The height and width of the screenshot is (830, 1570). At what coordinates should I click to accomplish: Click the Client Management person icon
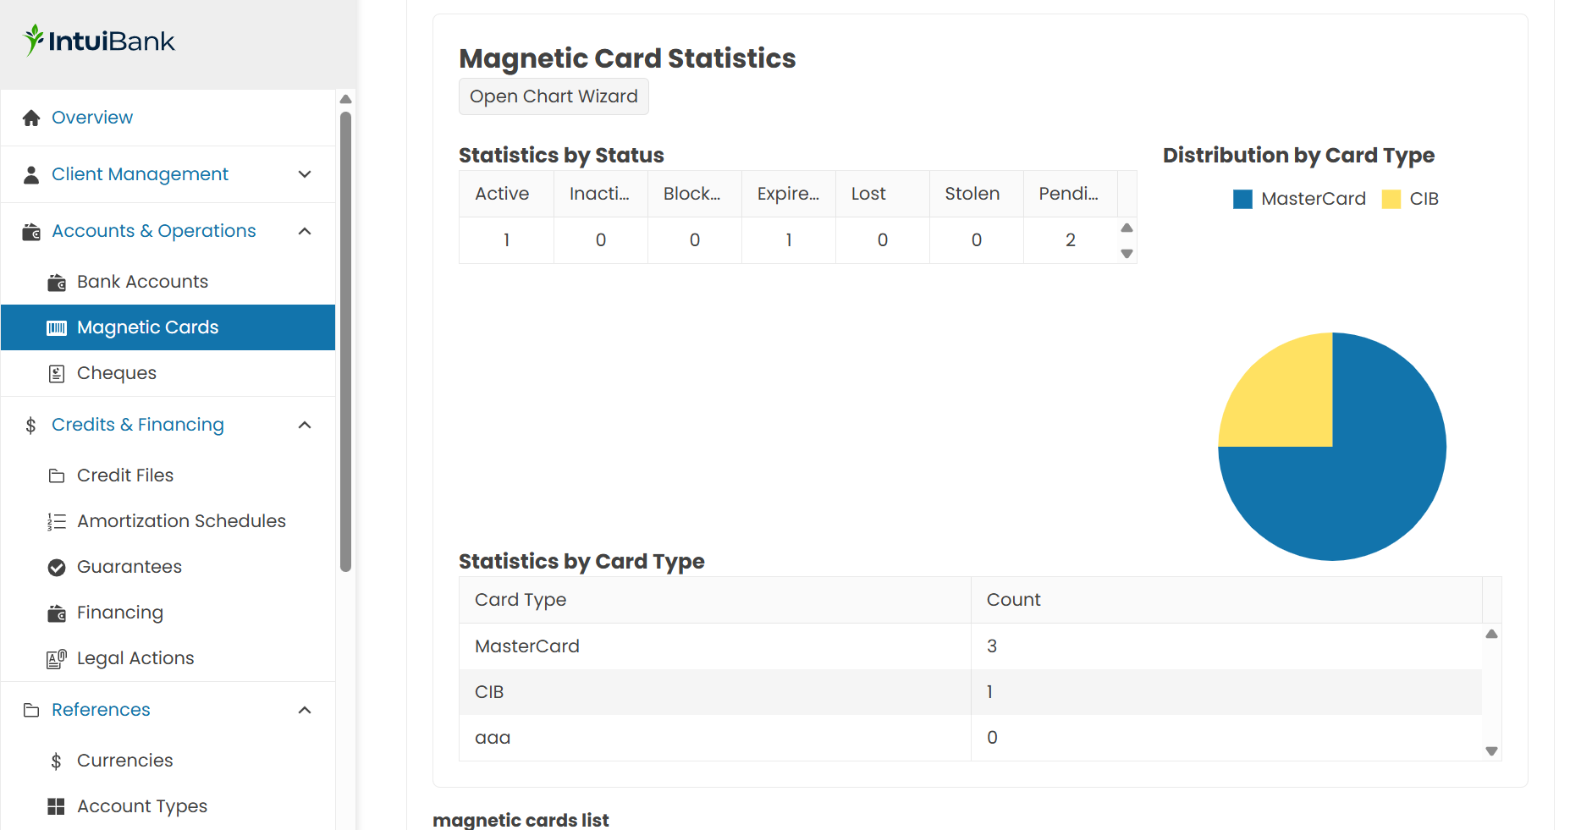tap(31, 174)
